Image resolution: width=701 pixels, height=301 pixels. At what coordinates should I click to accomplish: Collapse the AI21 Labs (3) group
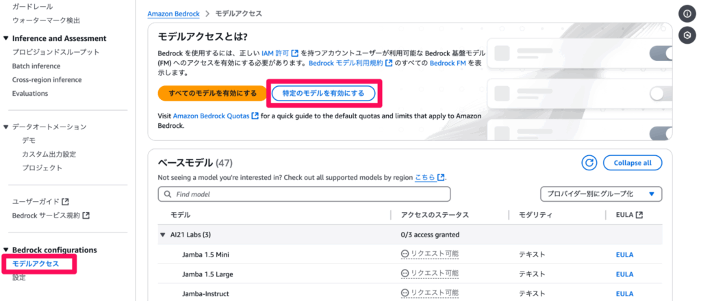pos(163,235)
